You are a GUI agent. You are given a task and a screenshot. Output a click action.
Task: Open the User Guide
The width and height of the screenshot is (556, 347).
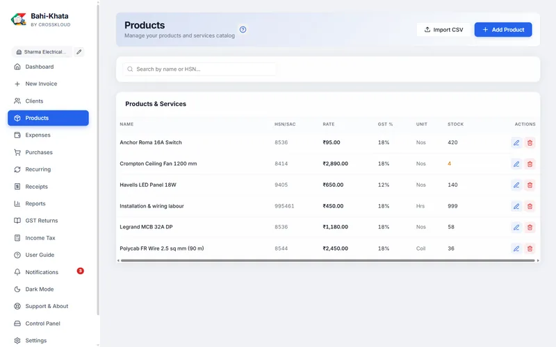tap(48, 255)
